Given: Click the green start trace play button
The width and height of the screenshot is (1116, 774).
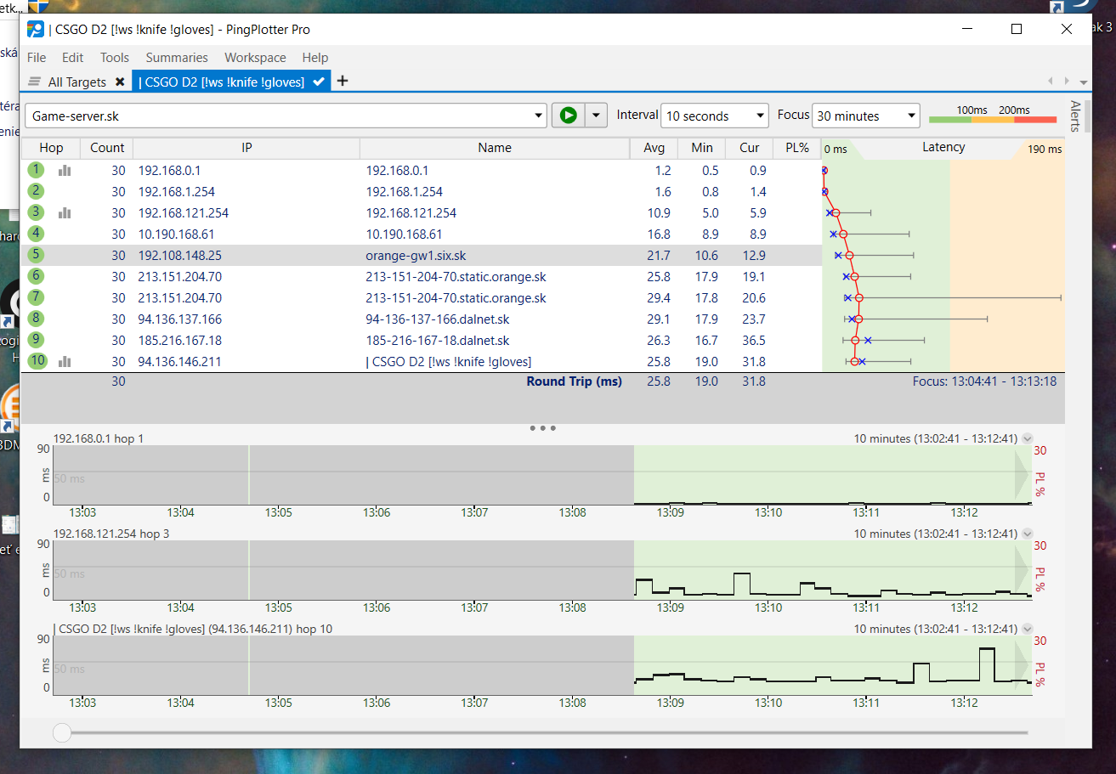Looking at the screenshot, I should (x=569, y=116).
